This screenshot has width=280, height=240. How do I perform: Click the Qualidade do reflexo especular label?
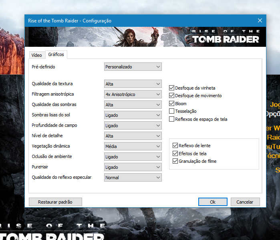tap(61, 177)
